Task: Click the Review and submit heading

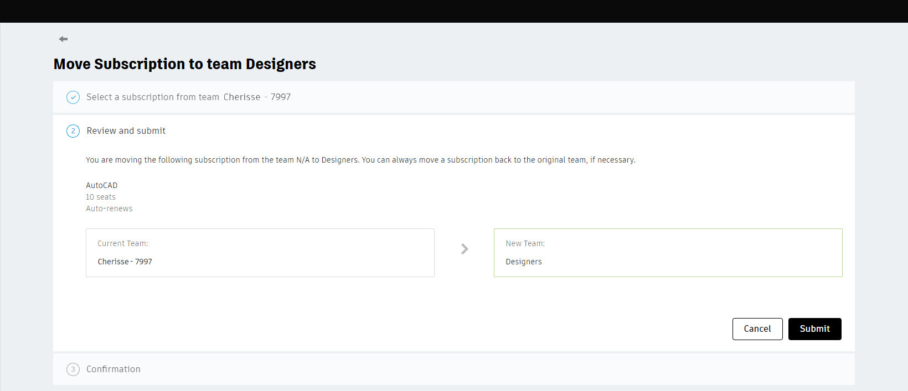Action: pyautogui.click(x=126, y=131)
